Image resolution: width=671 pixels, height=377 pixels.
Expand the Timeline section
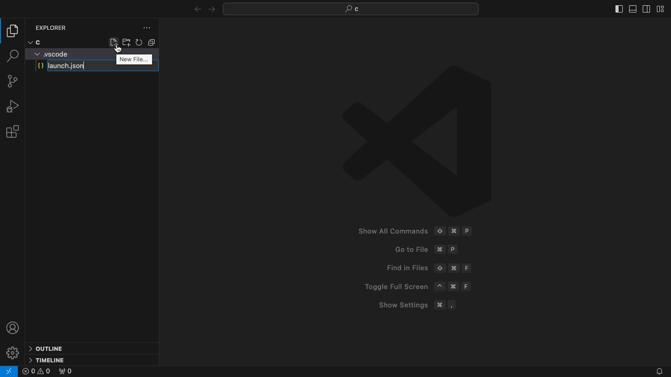[30, 360]
